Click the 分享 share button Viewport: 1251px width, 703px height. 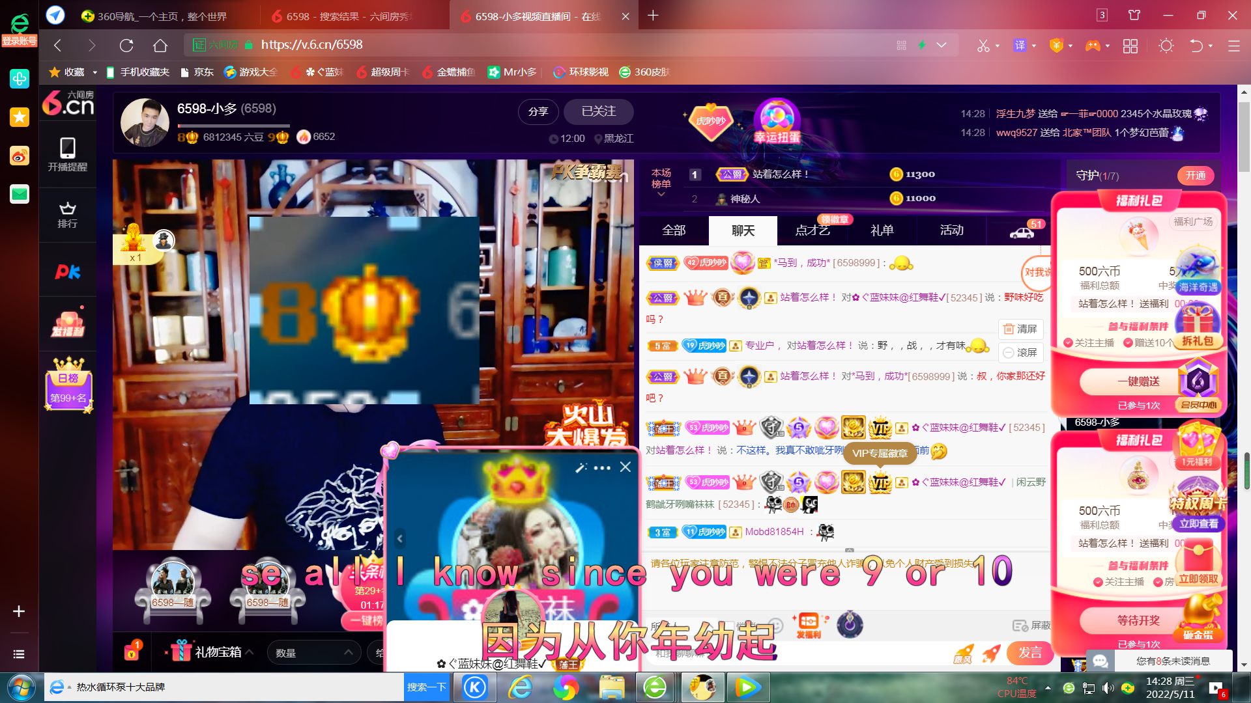(538, 111)
